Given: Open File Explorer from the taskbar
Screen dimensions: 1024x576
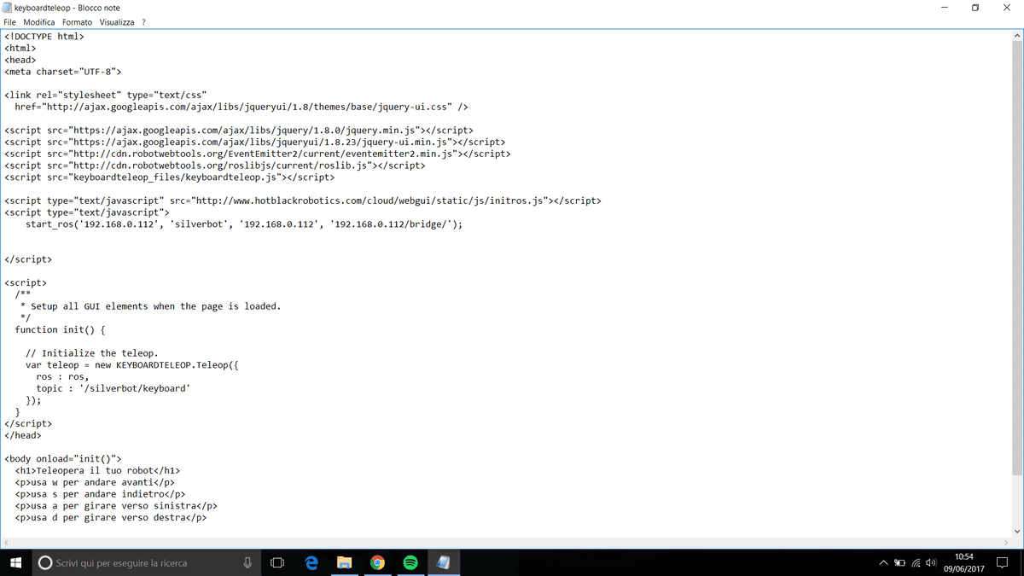Looking at the screenshot, I should 345,562.
